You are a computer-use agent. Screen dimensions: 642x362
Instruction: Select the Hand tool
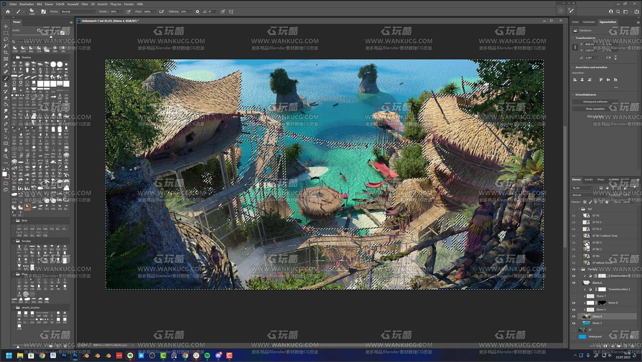tap(6, 150)
